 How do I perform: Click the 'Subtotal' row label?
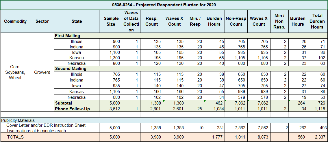point(77,103)
